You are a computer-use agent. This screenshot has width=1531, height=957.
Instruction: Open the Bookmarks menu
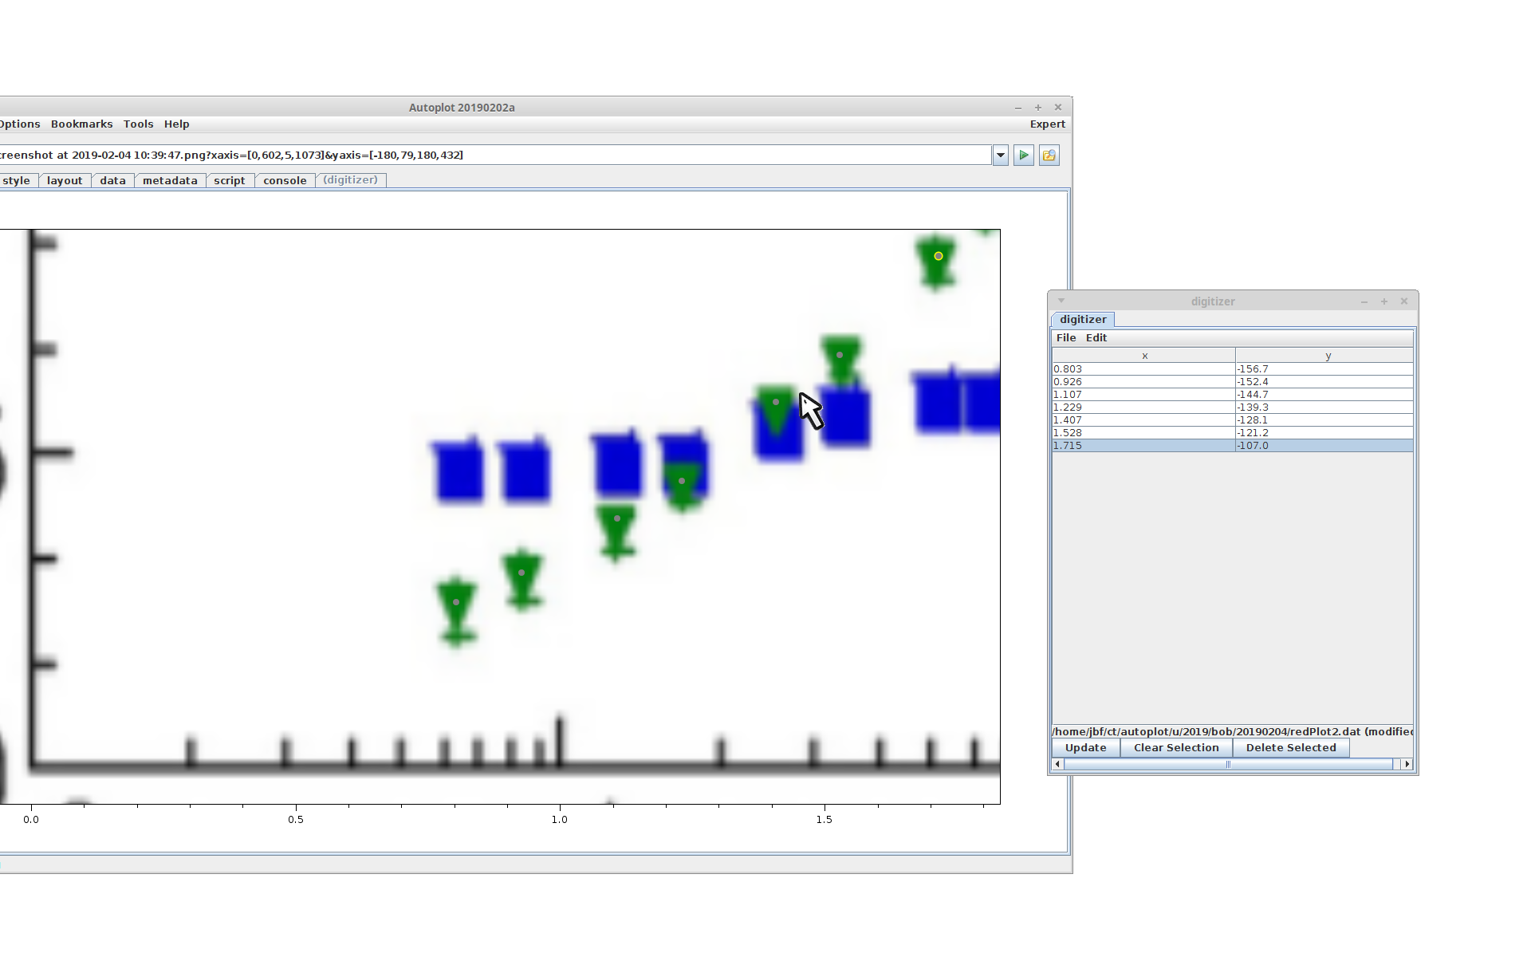(81, 124)
